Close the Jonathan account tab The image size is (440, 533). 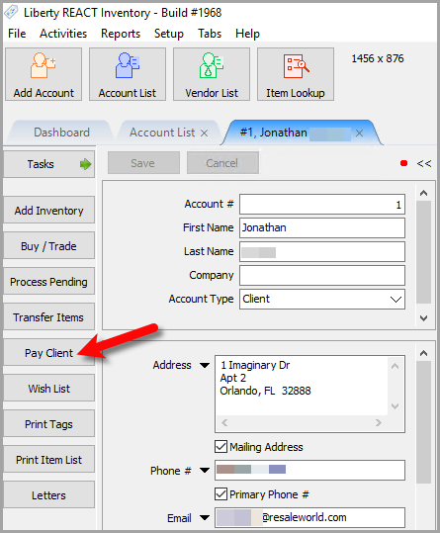coord(359,133)
